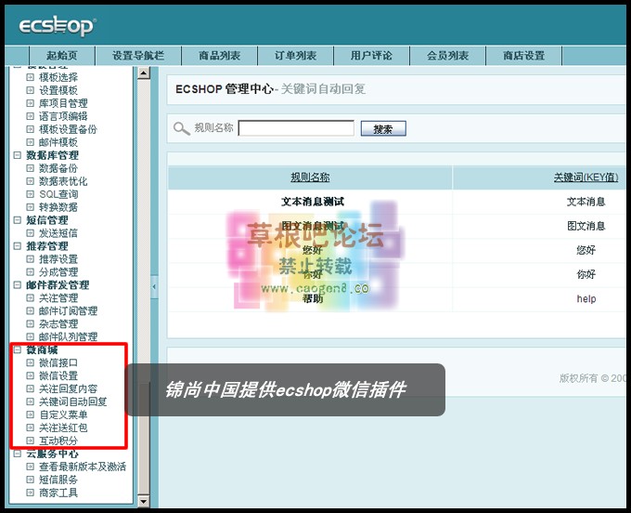Open 邮件模板 menu entry
The height and width of the screenshot is (513, 631).
[x=58, y=142]
